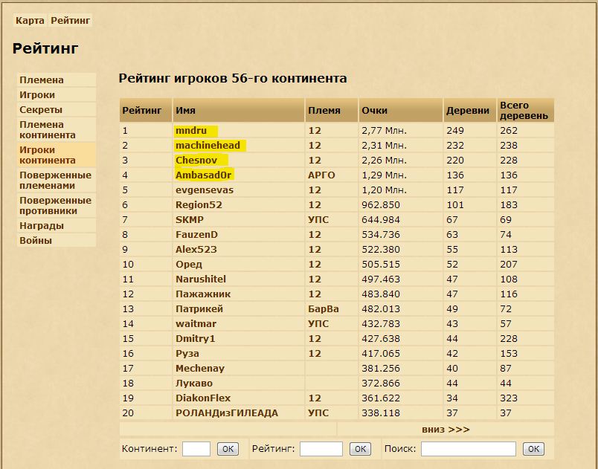Select Племена in the sidebar
598x469 pixels.
(x=42, y=80)
